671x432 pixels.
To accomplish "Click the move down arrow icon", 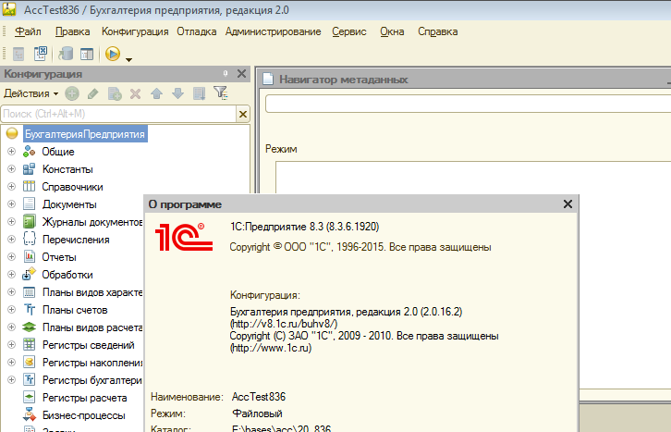I will click(178, 93).
